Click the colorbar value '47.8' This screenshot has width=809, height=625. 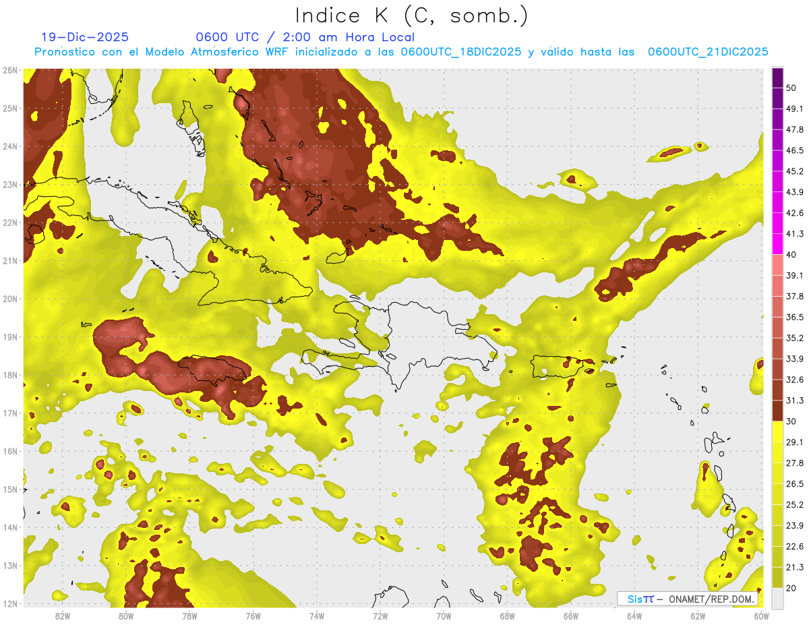tap(795, 129)
